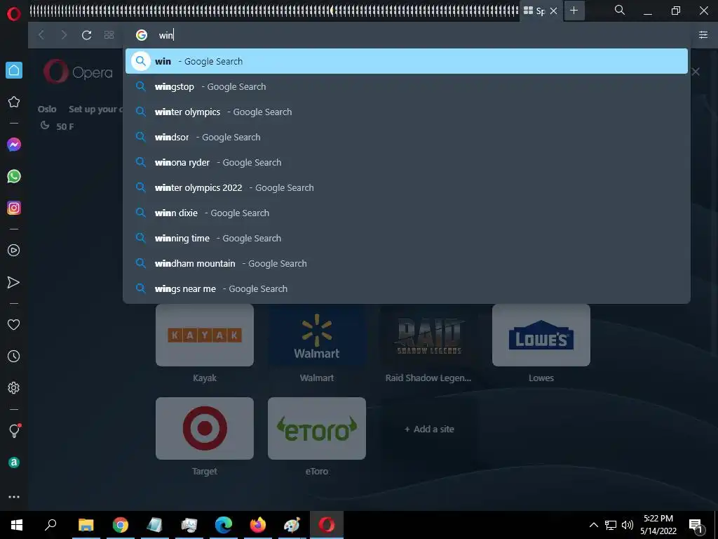Image resolution: width=718 pixels, height=539 pixels.
Task: Open Messenger in the sidebar
Action: tap(14, 145)
